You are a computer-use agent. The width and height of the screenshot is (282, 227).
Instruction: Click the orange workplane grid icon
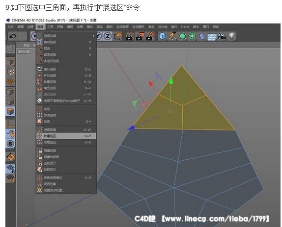tap(10, 81)
